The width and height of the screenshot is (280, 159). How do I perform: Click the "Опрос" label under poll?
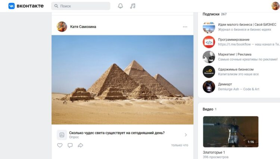[74, 137]
